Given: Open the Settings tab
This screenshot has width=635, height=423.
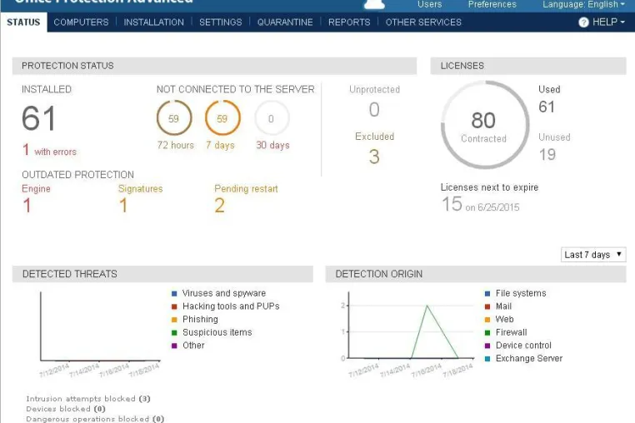Looking at the screenshot, I should (x=220, y=22).
